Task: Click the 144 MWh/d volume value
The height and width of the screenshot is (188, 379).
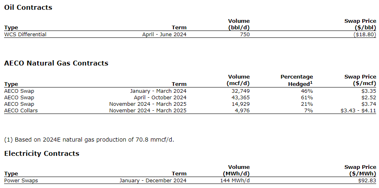Action: 235,181
